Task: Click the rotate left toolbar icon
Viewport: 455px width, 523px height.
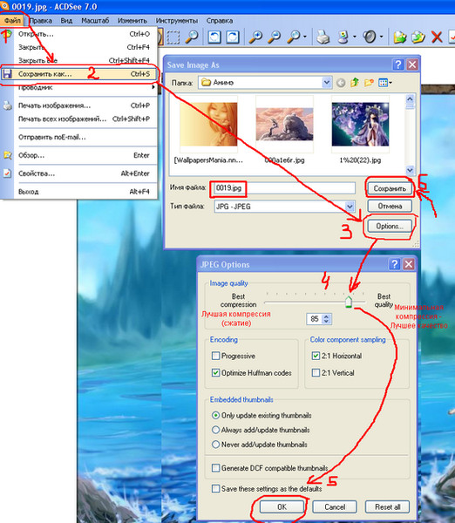Action: click(x=214, y=37)
